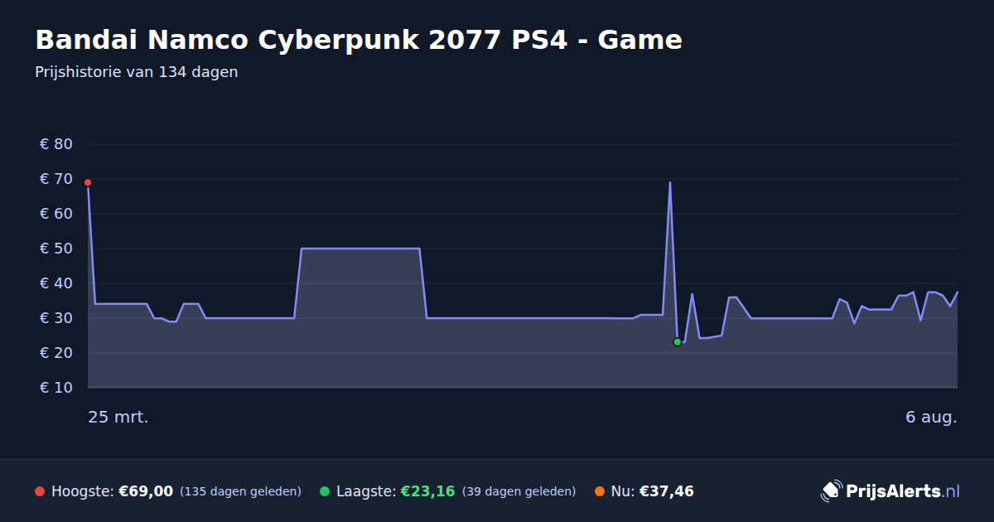Select the Nu €37,46 current price
This screenshot has width=994, height=522.
tap(667, 491)
